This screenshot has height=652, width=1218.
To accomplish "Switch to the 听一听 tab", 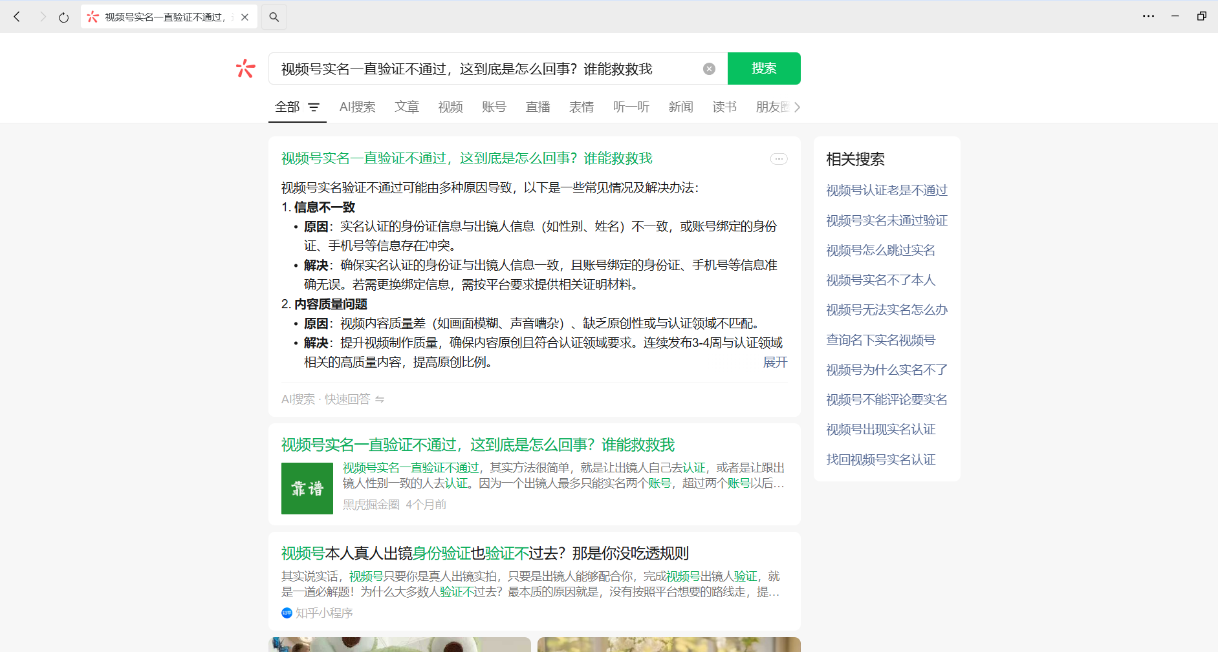I will 631,107.
